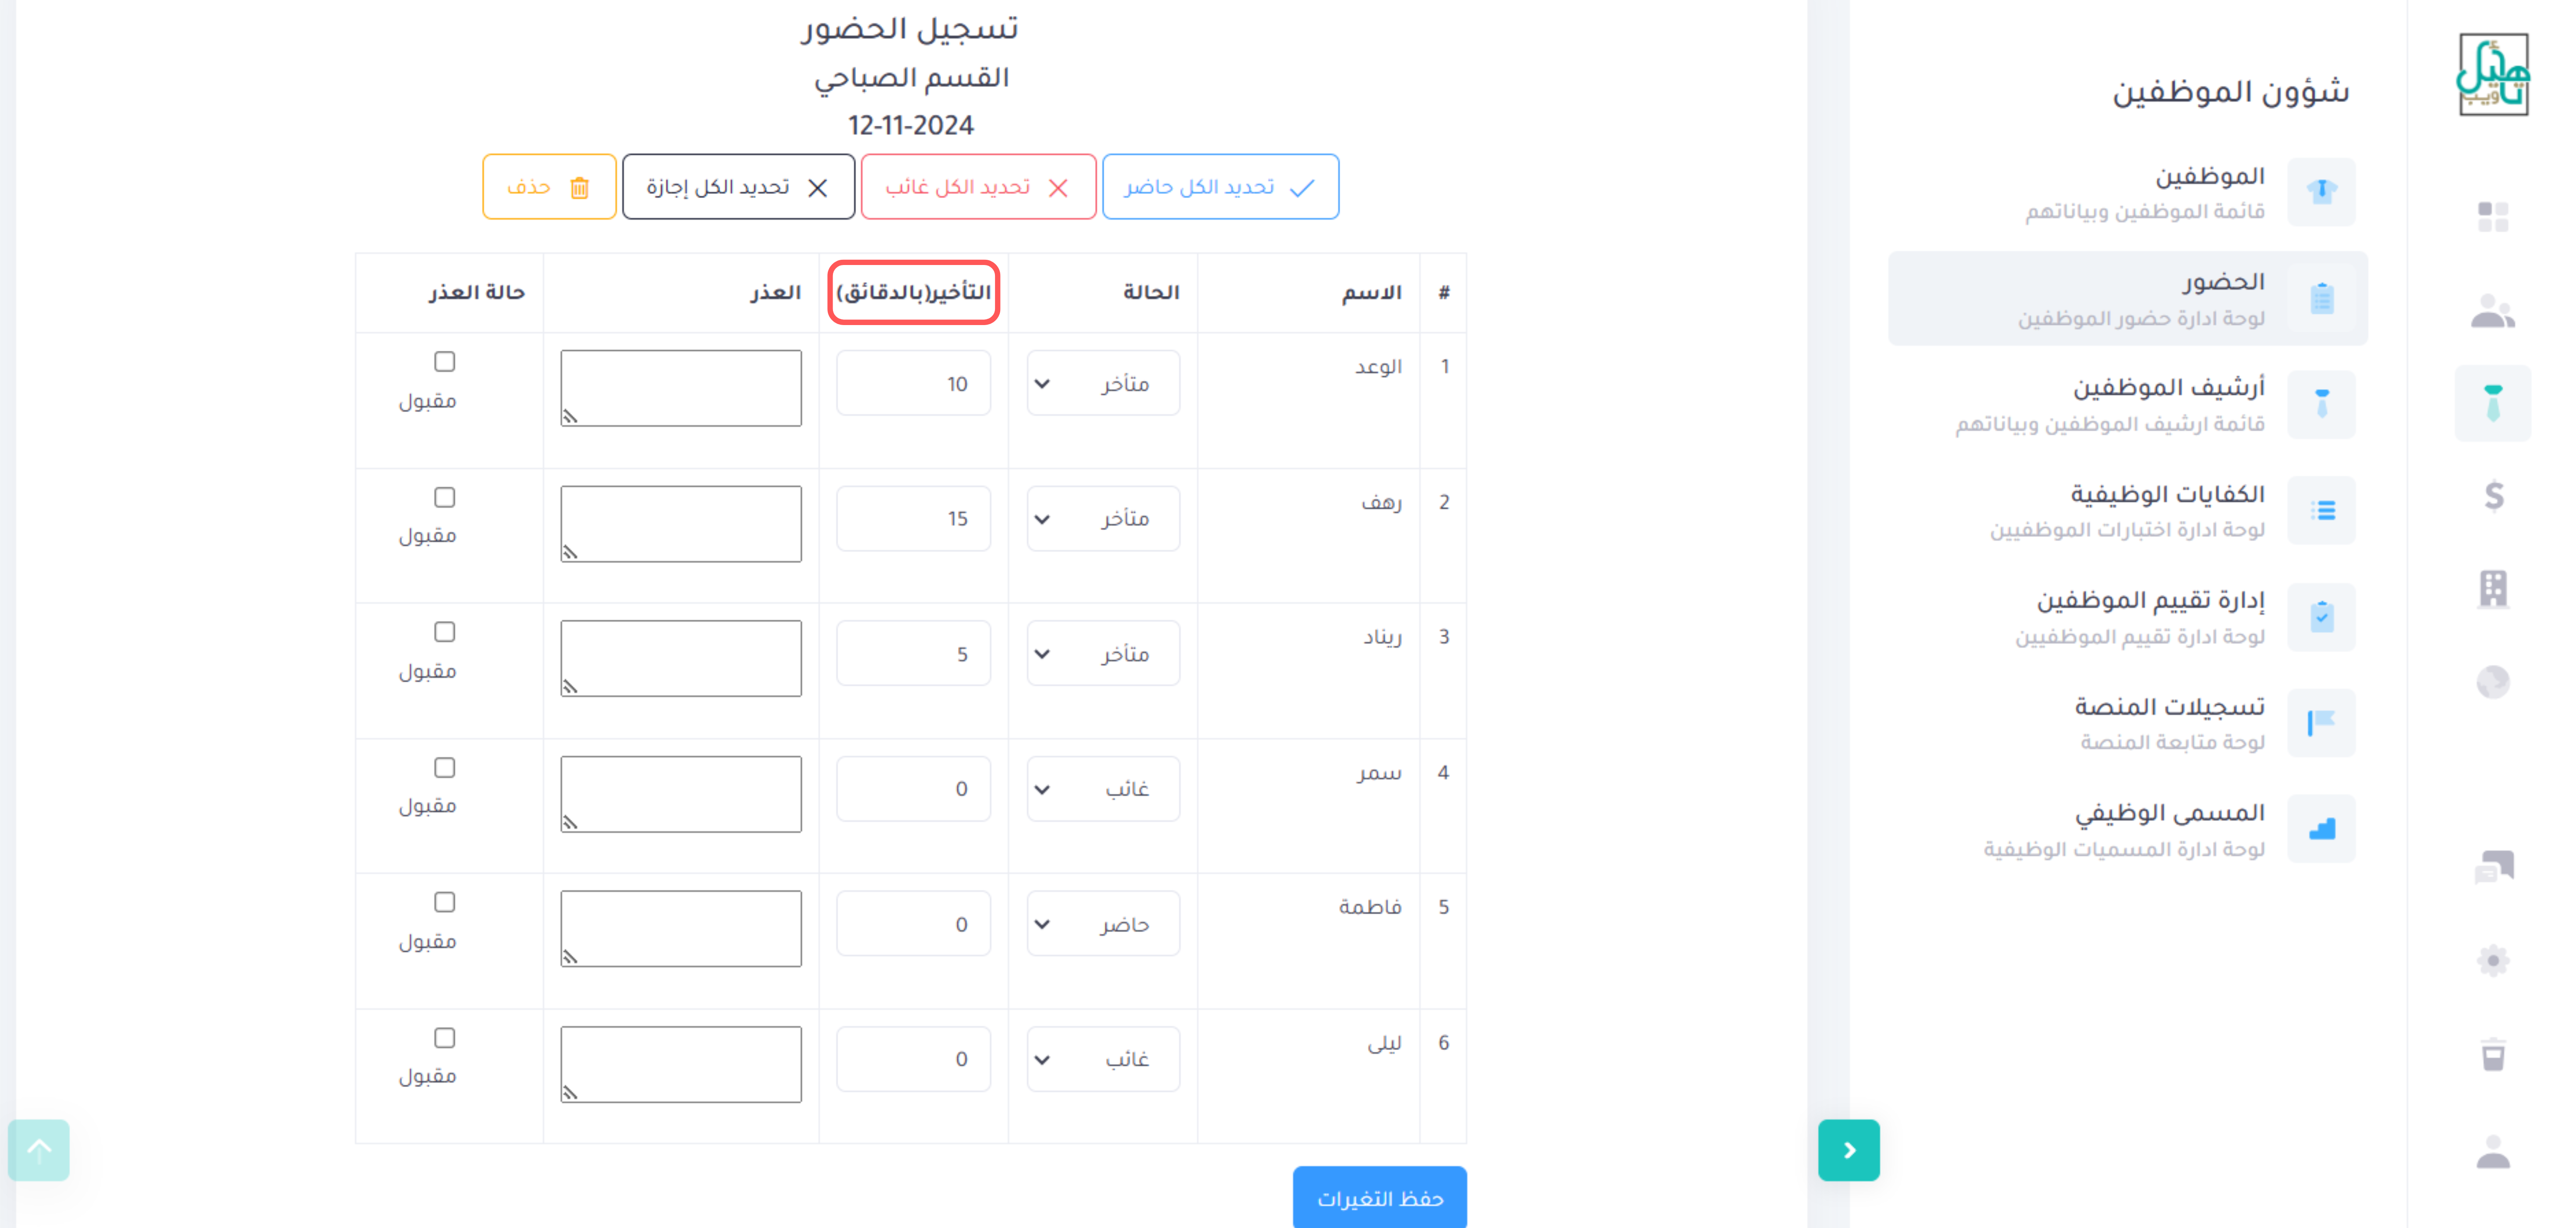Image resolution: width=2576 pixels, height=1228 pixels.
Task: Tick the مقبول checkbox for سمر row
Action: pyautogui.click(x=444, y=767)
